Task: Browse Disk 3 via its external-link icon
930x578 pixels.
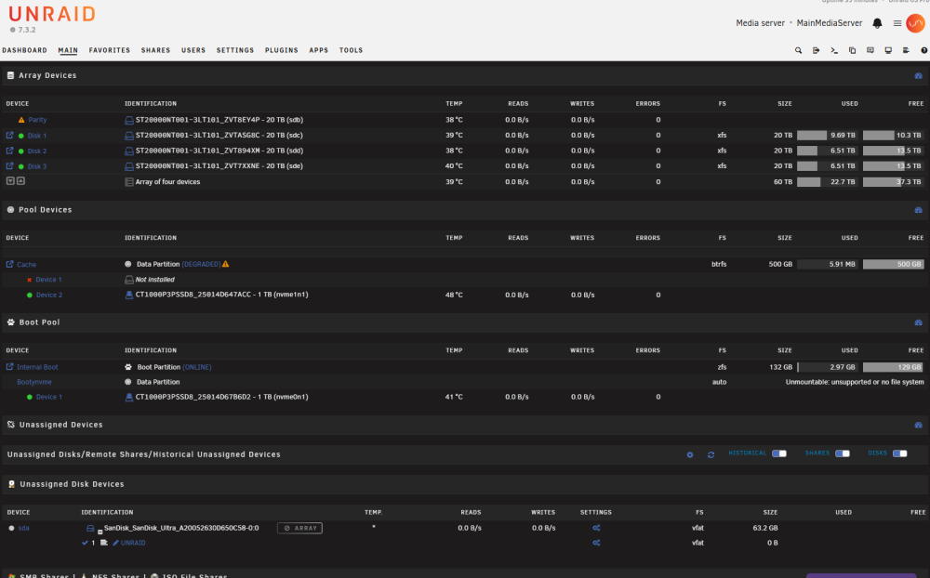Action: 9,166
